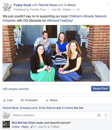The height and width of the screenshot is (130, 112).
Task: Click the comment thumbs-up like count
Action: (33, 127)
